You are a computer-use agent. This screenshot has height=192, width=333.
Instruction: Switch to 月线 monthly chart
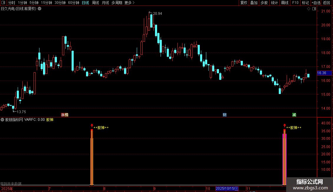pos(105,3)
